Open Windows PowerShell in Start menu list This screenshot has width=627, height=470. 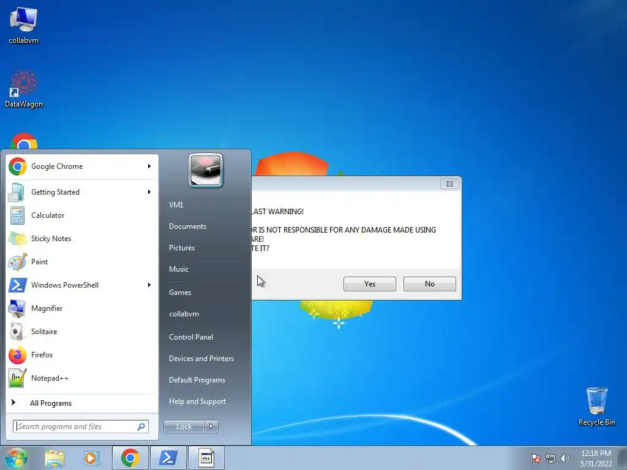pos(82,285)
